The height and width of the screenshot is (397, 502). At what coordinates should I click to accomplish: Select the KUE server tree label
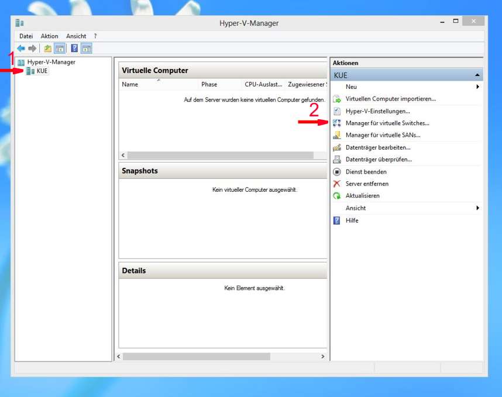(42, 71)
